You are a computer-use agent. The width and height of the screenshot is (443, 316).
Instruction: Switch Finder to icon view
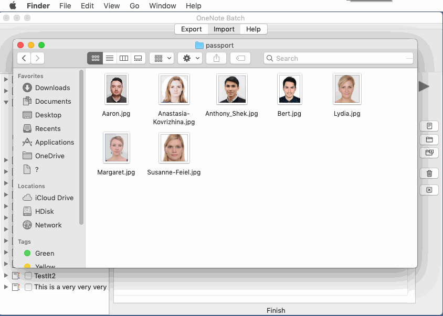pos(95,58)
